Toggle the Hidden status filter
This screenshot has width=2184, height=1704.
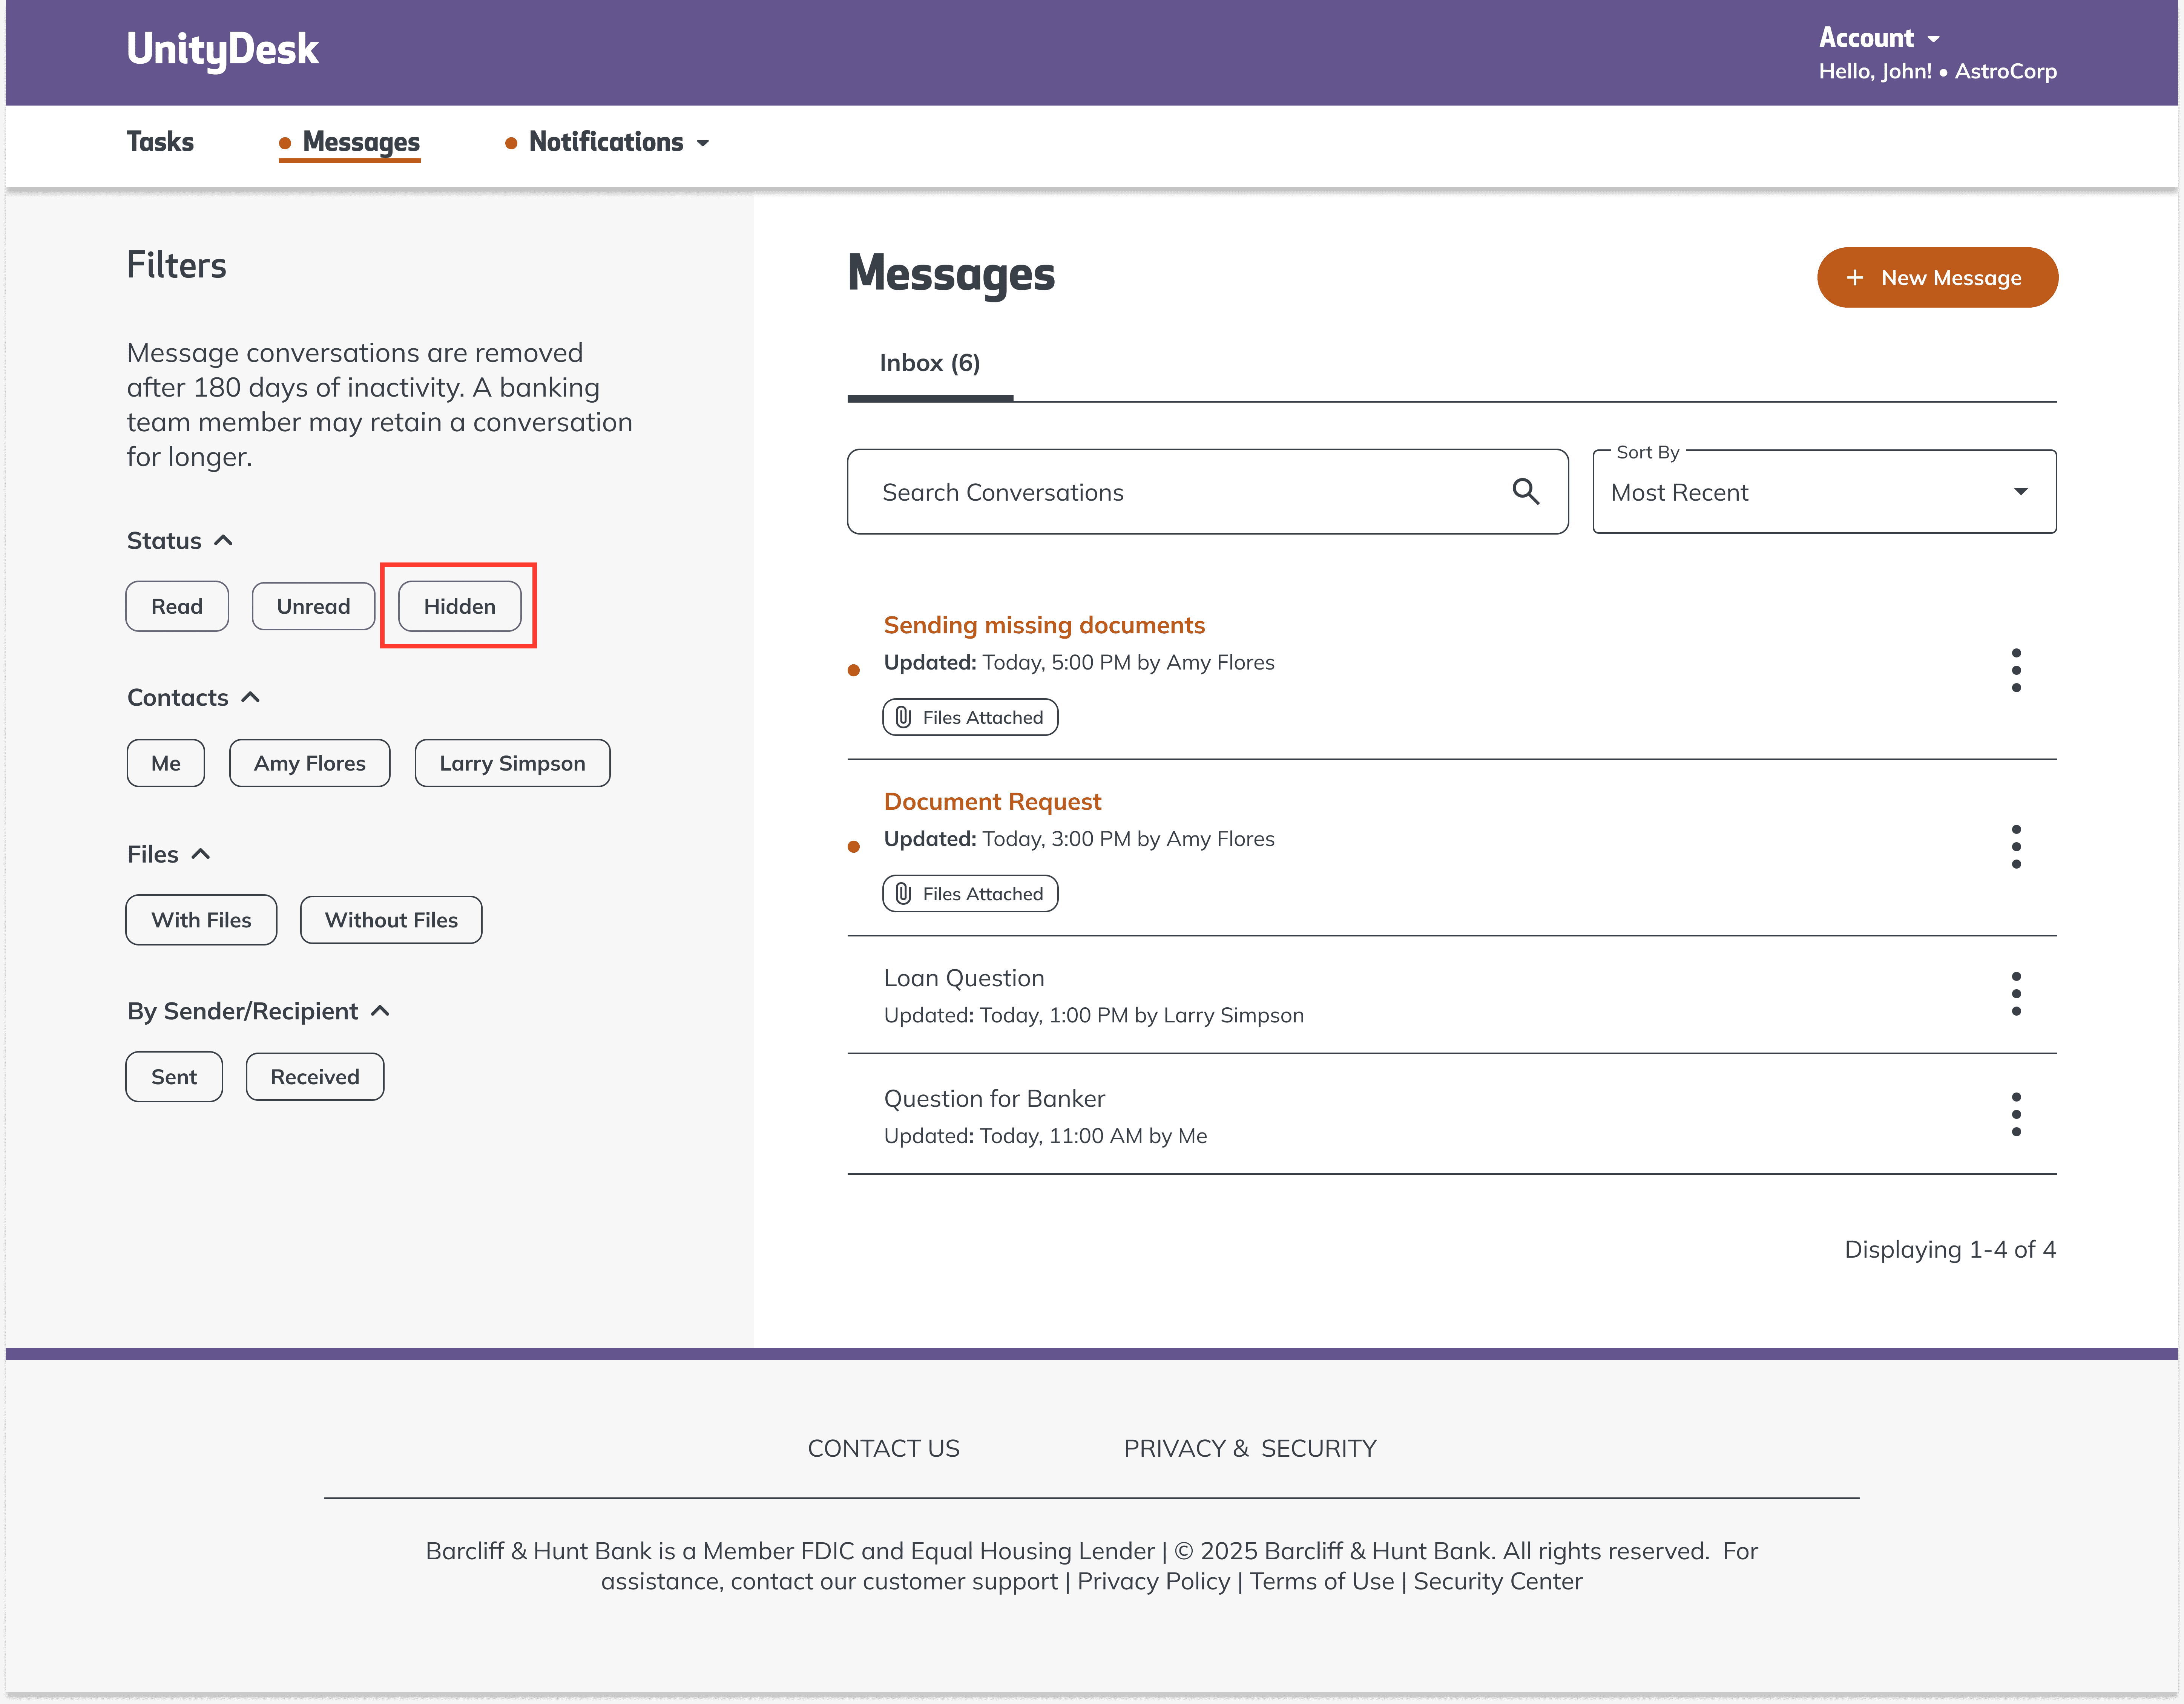click(x=459, y=606)
